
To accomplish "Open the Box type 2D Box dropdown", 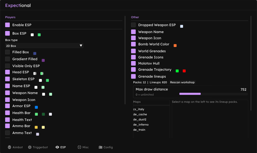I will 44,46.
